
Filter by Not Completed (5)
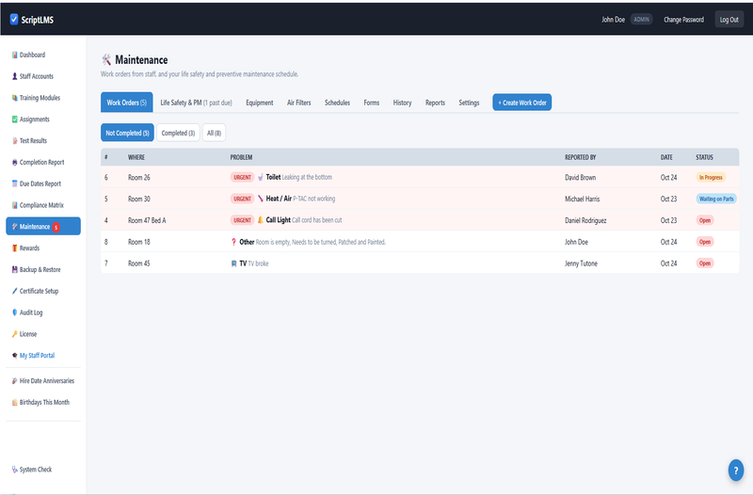pos(127,133)
